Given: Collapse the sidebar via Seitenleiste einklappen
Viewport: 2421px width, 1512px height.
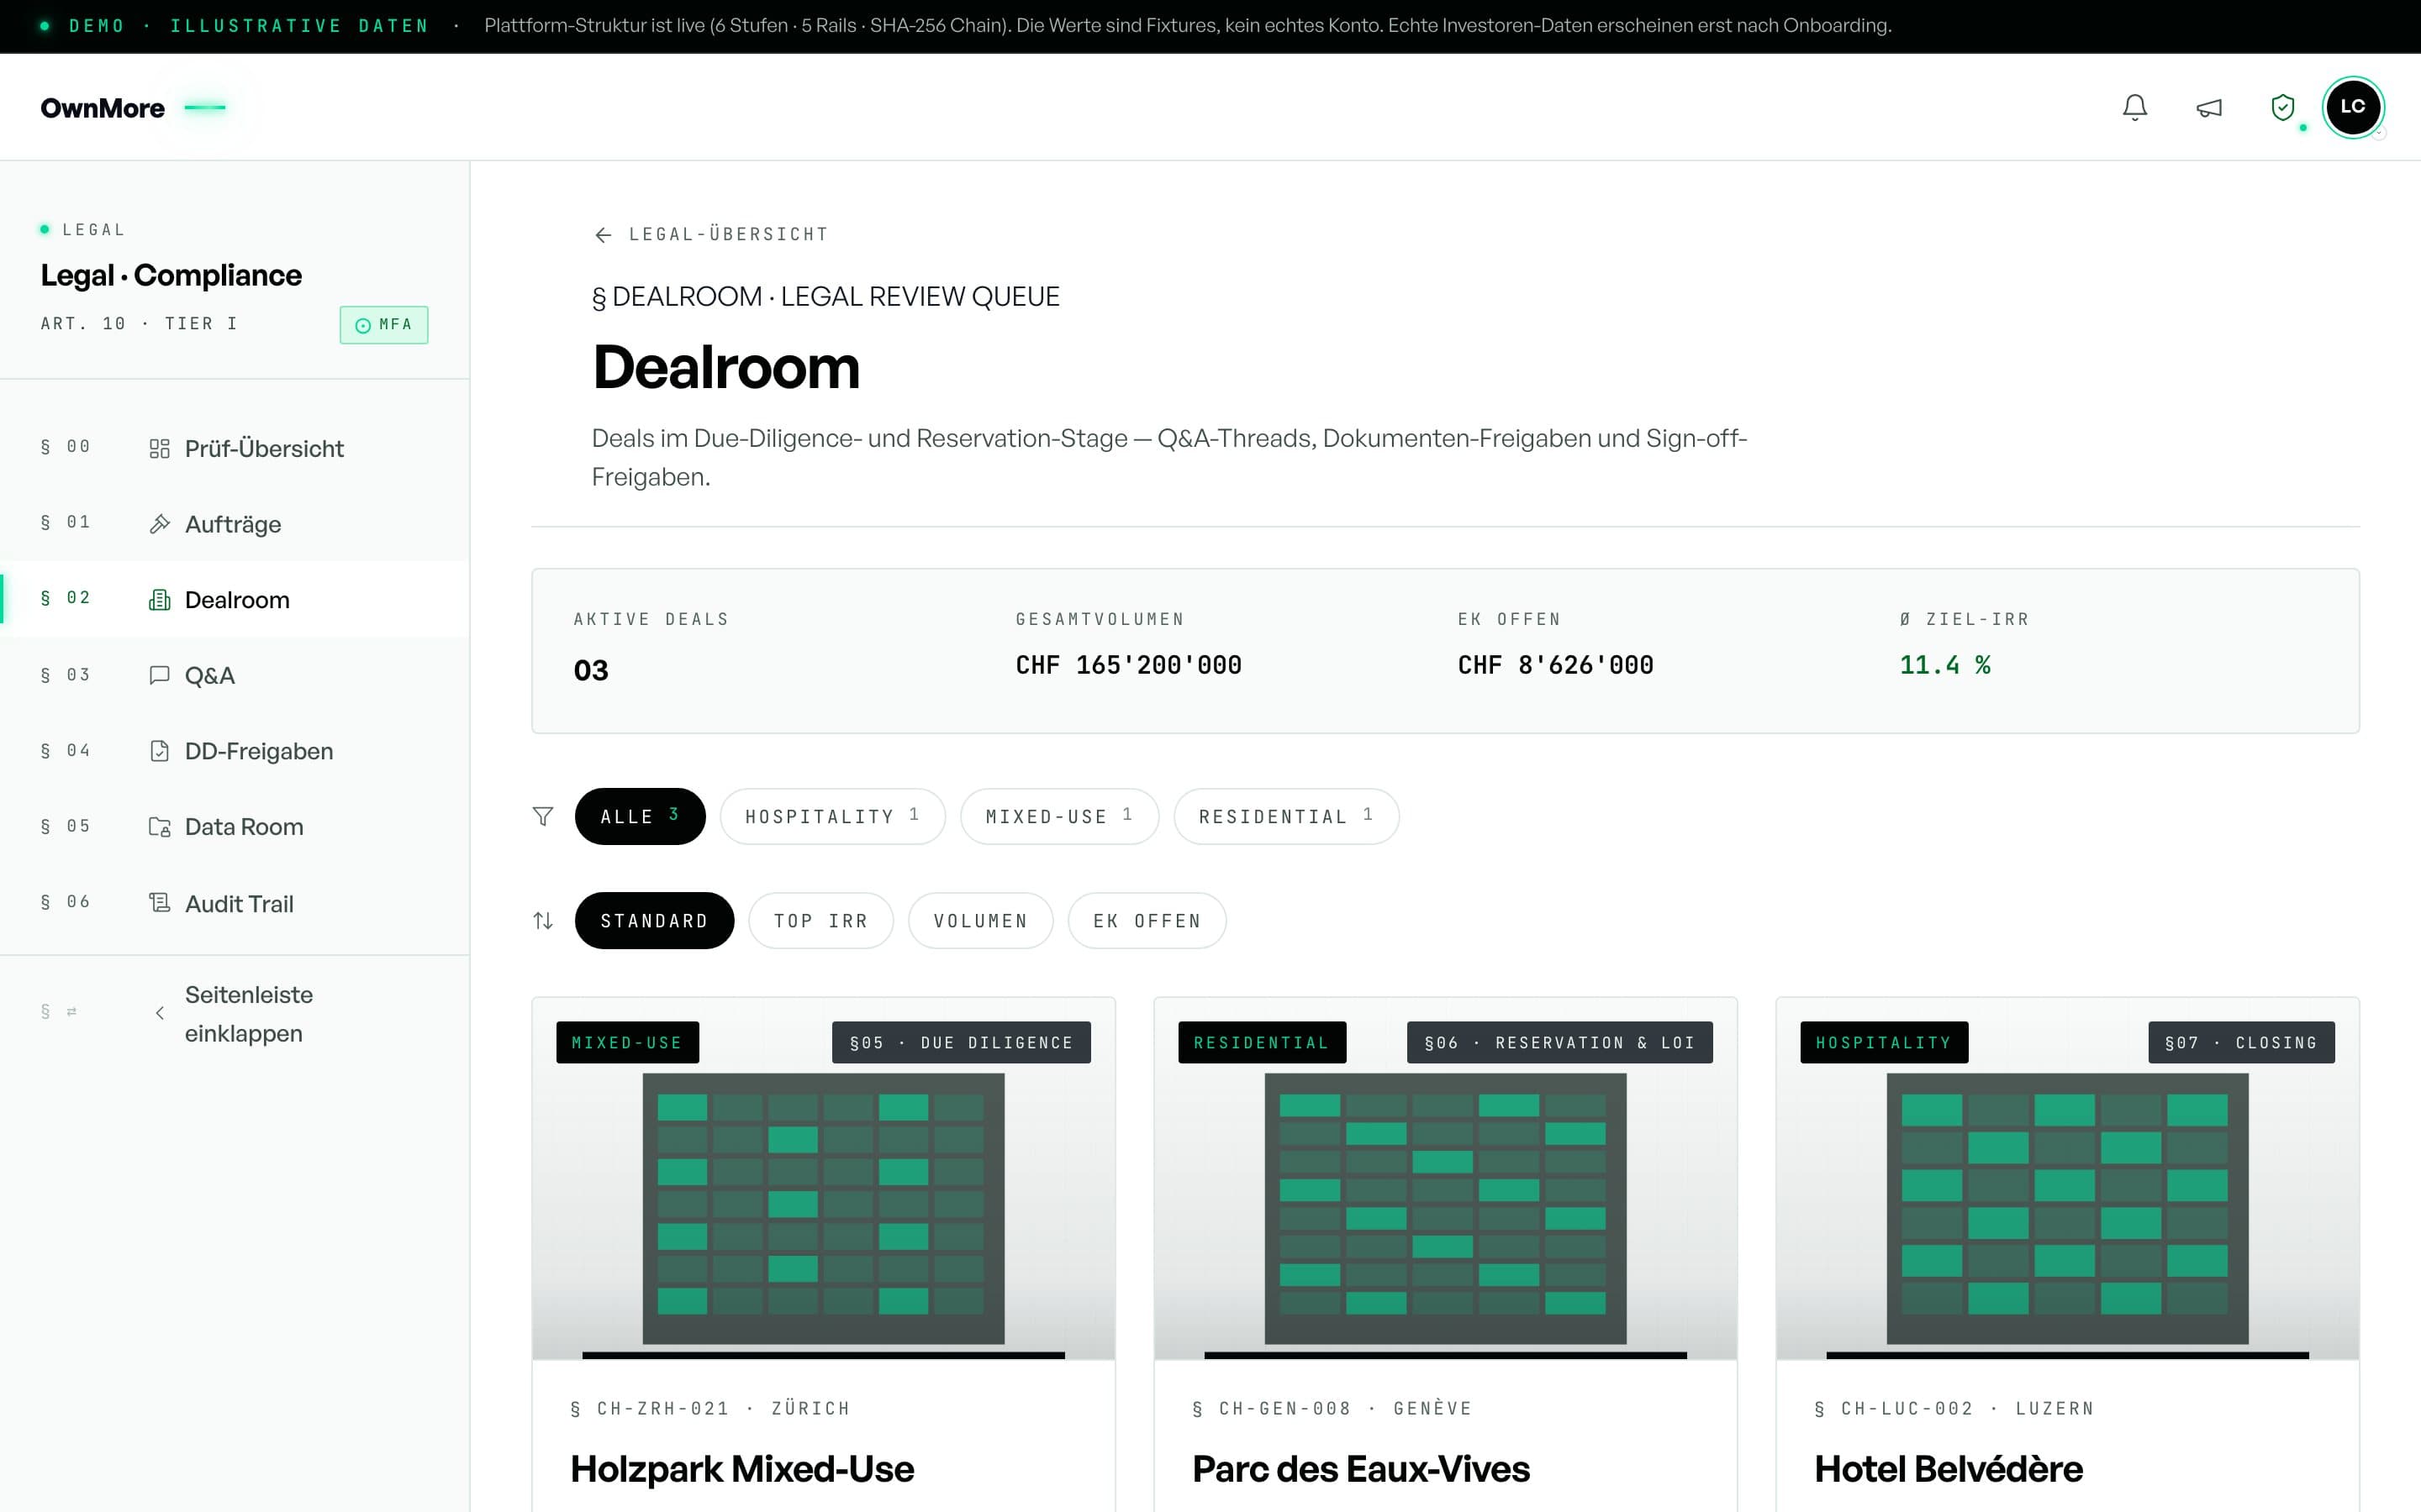Looking at the screenshot, I should click(235, 1013).
